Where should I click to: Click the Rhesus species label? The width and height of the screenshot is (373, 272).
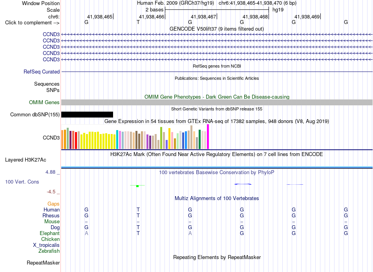(51, 215)
